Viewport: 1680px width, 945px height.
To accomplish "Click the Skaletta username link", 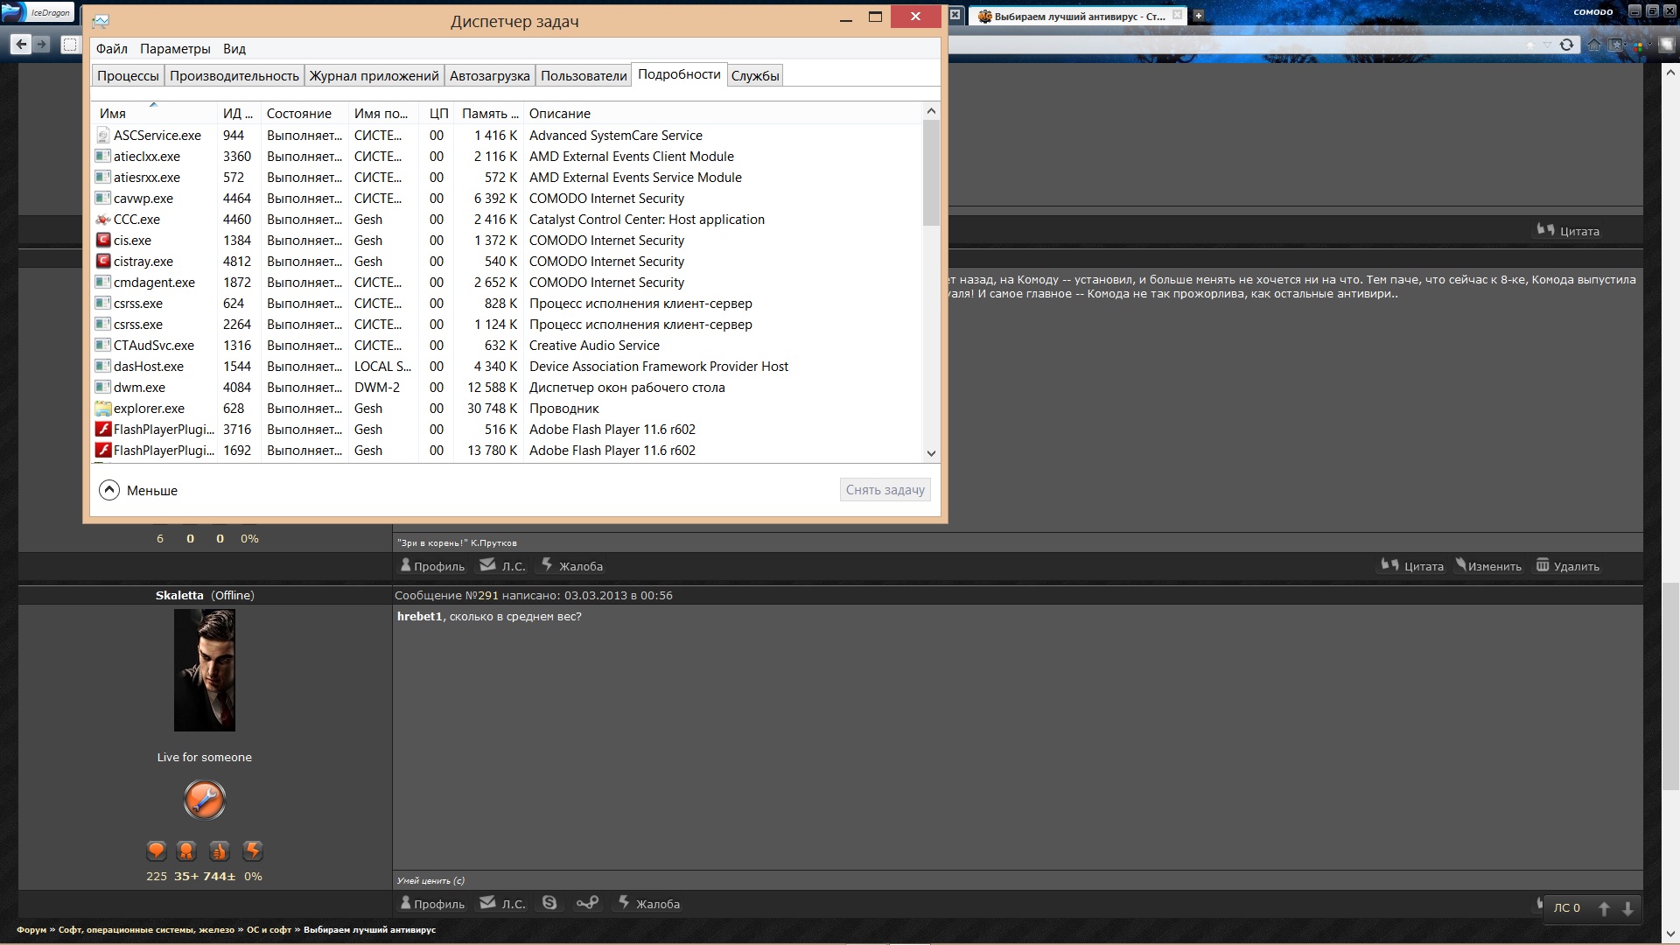I will click(x=179, y=595).
